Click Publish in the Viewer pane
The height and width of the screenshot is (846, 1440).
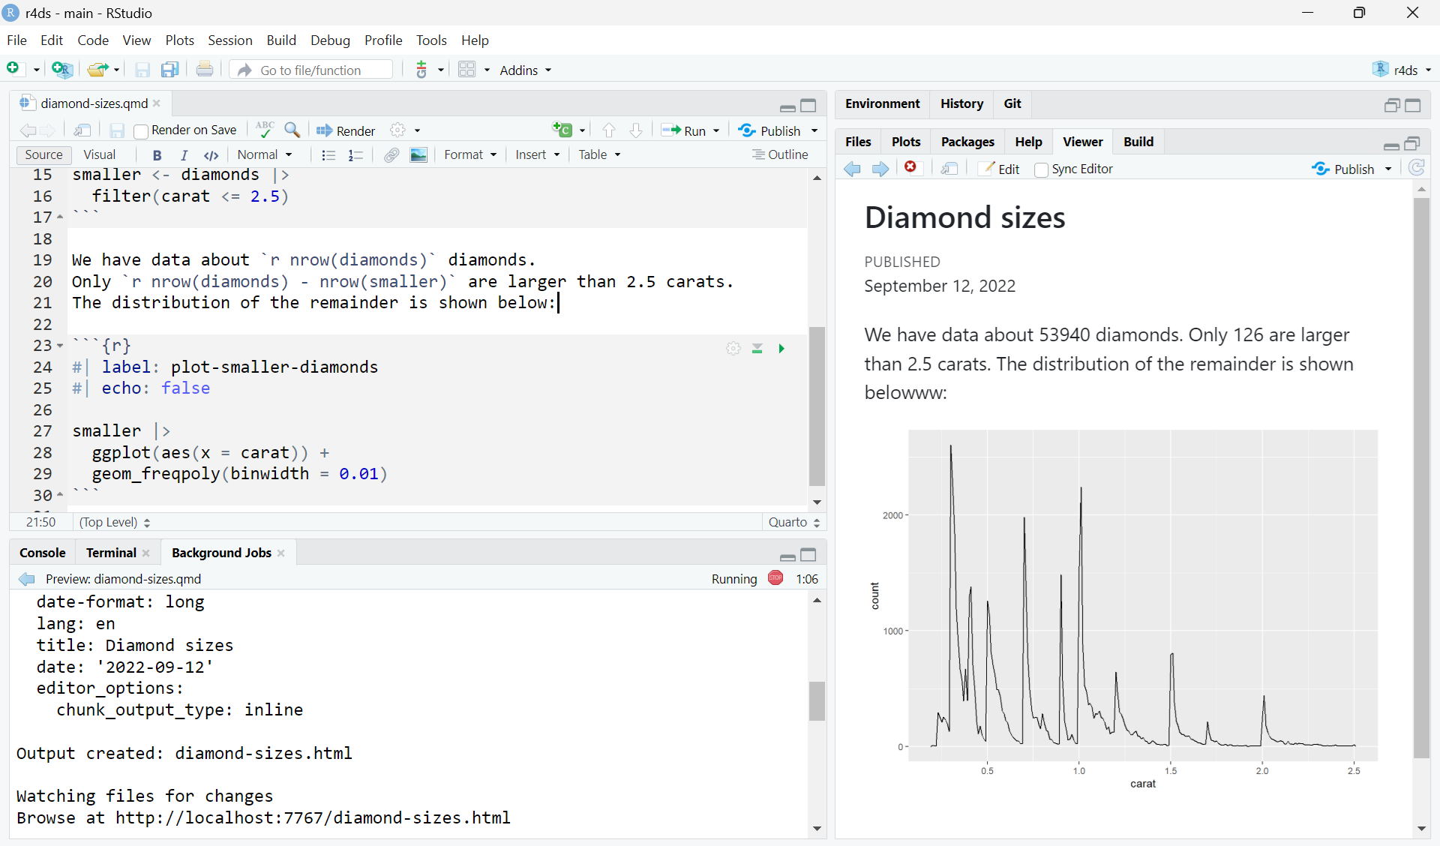[x=1344, y=169]
